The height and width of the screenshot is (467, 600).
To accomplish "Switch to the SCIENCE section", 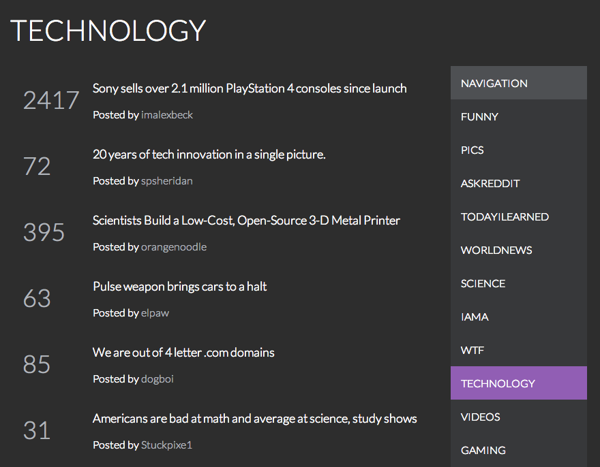I will point(518,283).
